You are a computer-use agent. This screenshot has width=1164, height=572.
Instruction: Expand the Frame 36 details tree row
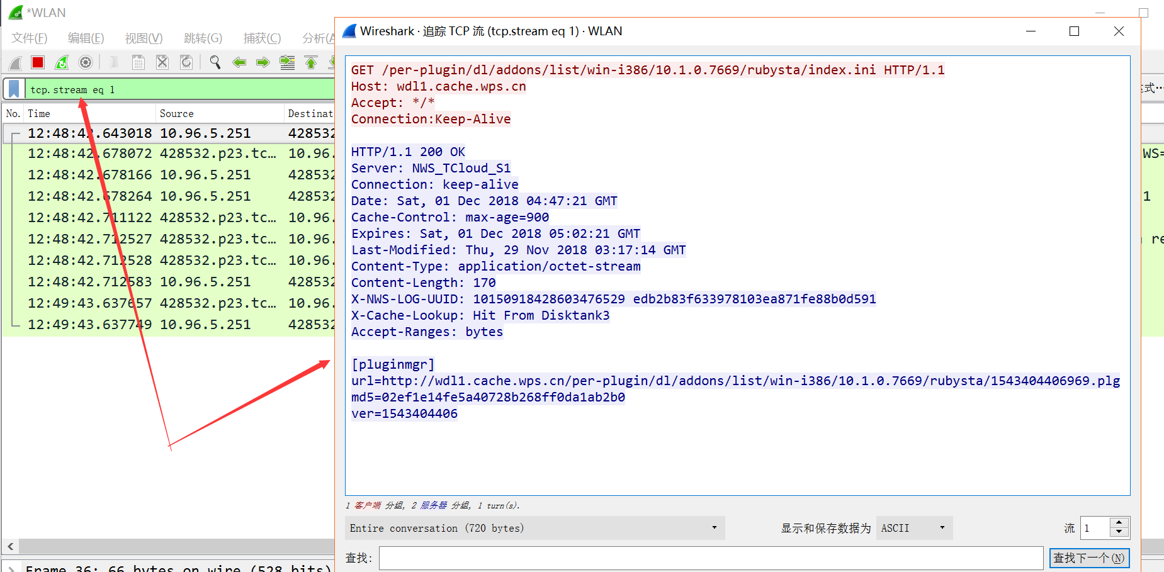tap(11, 568)
